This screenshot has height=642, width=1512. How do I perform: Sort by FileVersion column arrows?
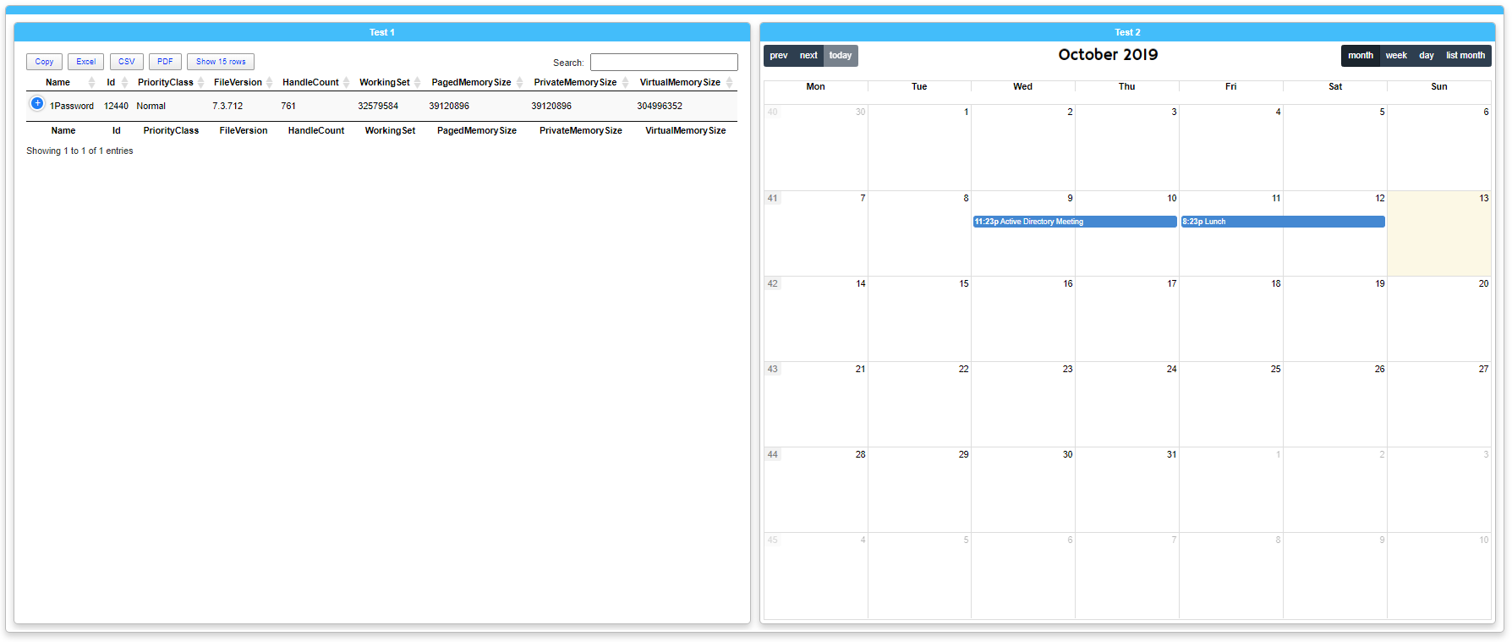pos(269,83)
